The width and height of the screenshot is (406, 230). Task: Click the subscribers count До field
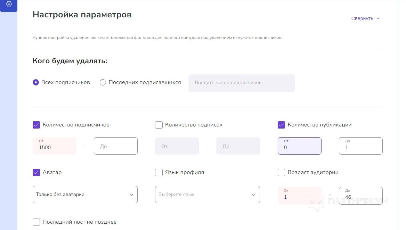(x=116, y=146)
